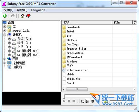
Task: Select the Windows folder
Action: (x=72, y=62)
